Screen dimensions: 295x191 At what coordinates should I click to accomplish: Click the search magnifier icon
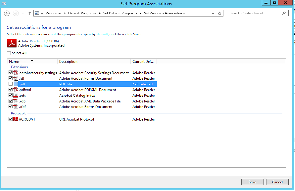pyautogui.click(x=284, y=13)
